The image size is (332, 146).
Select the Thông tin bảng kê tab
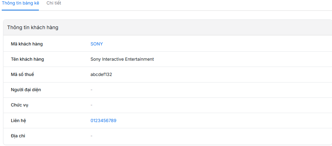tap(20, 3)
